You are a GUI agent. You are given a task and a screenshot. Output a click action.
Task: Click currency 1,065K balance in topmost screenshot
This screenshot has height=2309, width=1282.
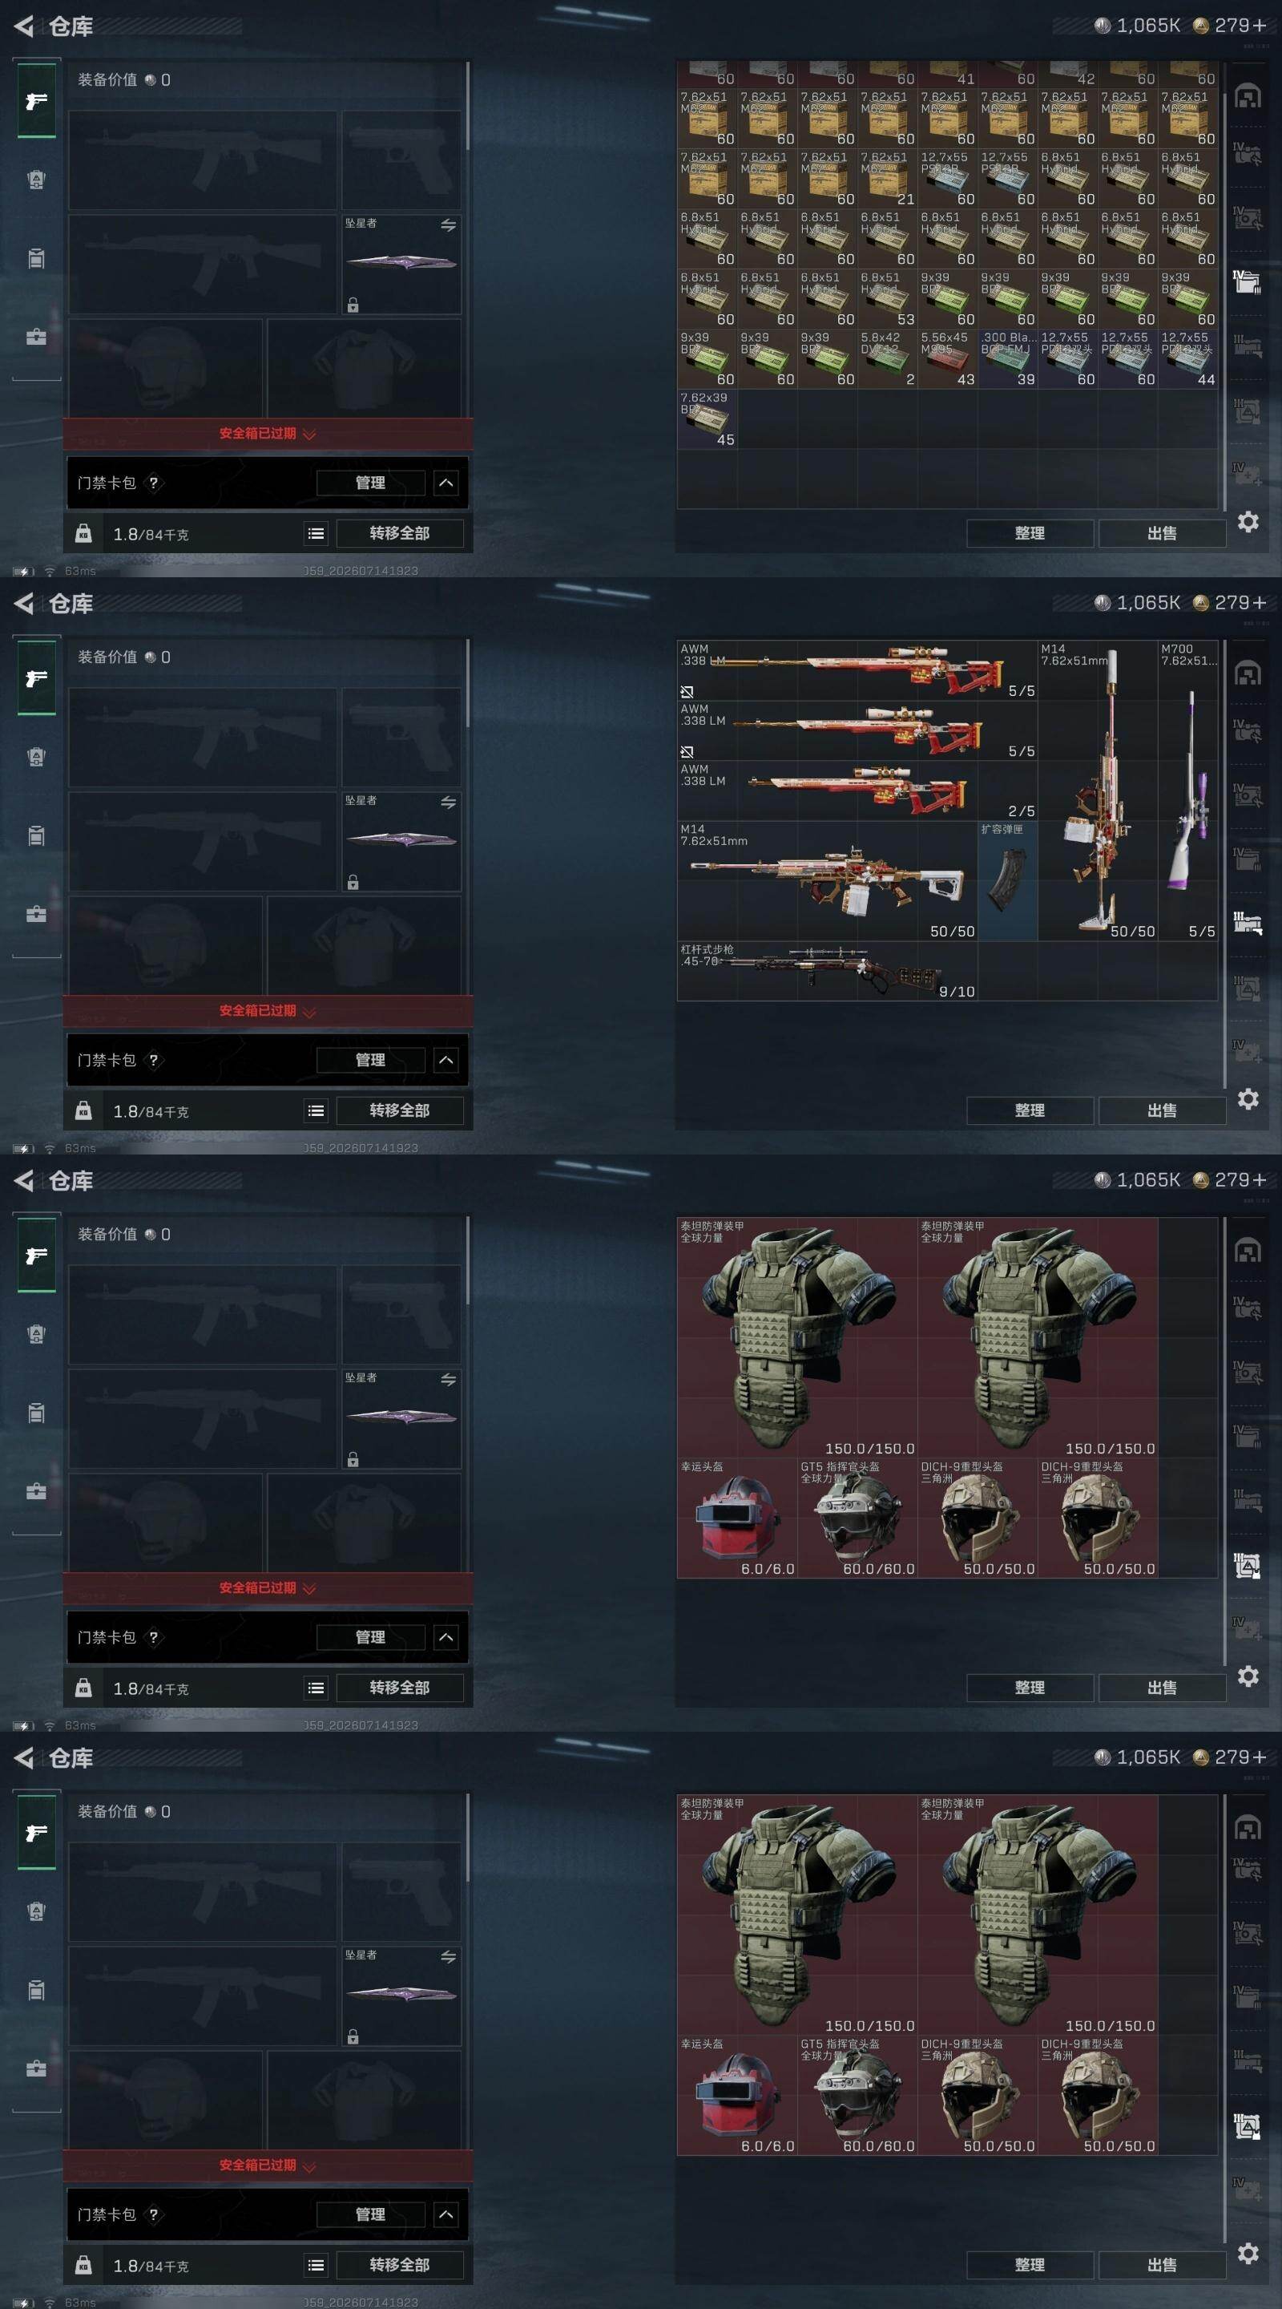1138,26
